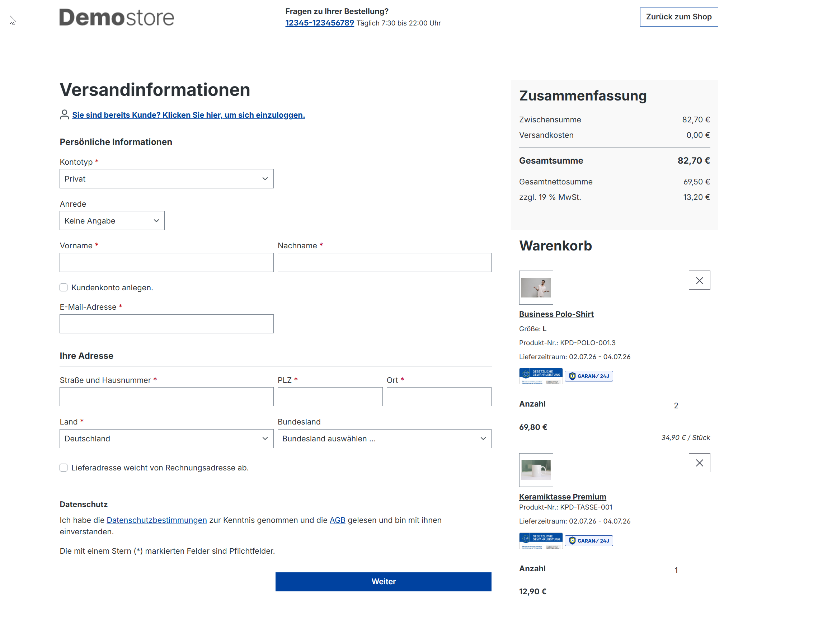
Task: Click Zurück zum Shop button
Action: (x=678, y=17)
